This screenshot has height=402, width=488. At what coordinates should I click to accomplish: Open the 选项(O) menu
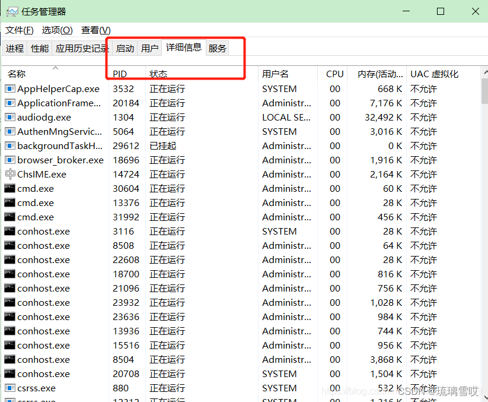pyautogui.click(x=58, y=30)
